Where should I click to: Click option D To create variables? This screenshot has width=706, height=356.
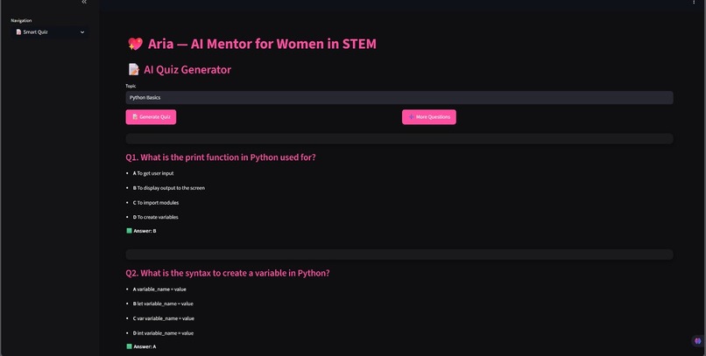(156, 217)
